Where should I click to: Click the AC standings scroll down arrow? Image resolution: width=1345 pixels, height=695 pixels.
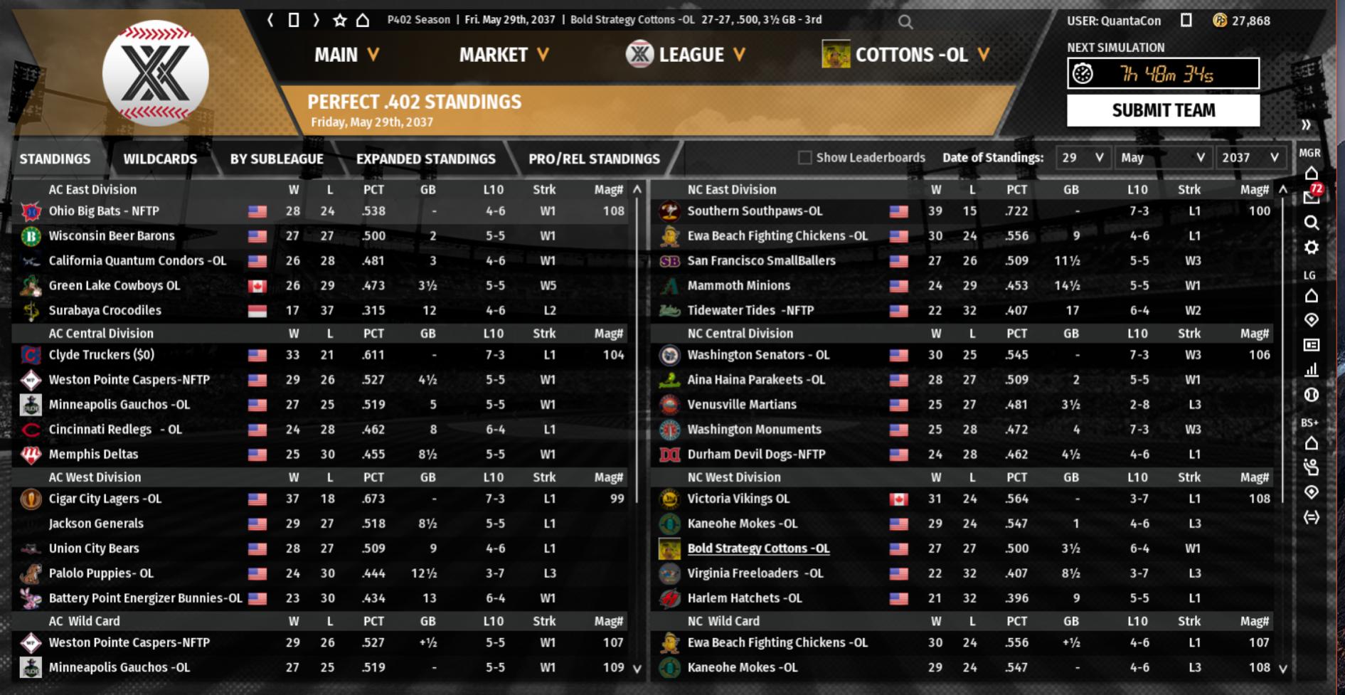pyautogui.click(x=637, y=669)
